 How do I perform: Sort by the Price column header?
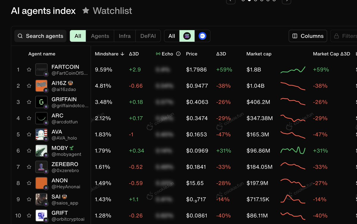pos(192,54)
